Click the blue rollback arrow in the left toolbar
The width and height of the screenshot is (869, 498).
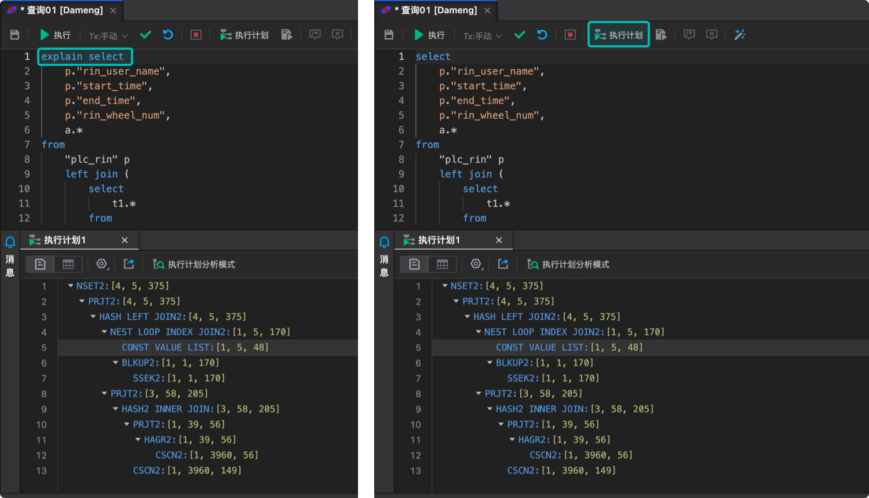(x=168, y=35)
